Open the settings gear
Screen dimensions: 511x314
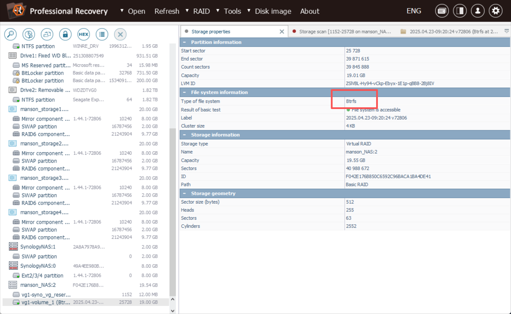click(496, 11)
